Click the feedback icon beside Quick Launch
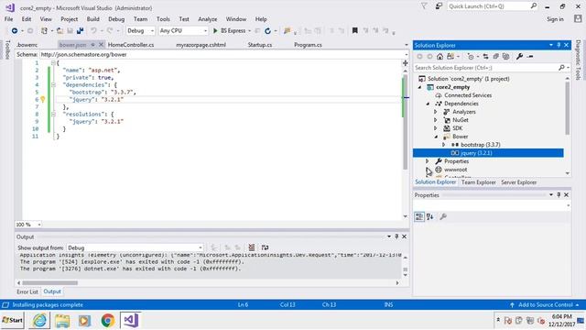The image size is (586, 330). [x=439, y=6]
